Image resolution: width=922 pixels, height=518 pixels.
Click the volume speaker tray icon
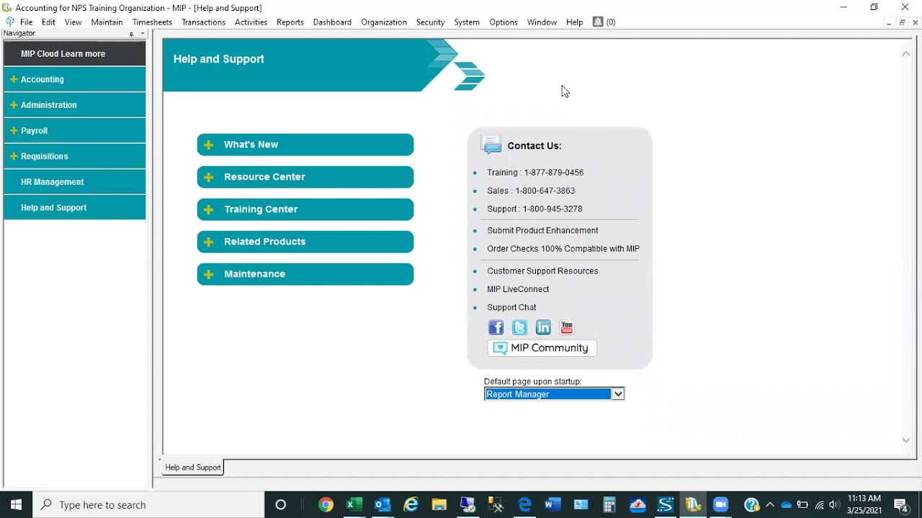click(834, 504)
